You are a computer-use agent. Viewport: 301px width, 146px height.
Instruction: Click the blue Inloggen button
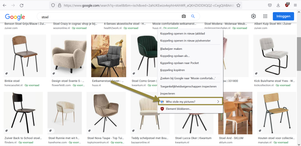coord(283,16)
